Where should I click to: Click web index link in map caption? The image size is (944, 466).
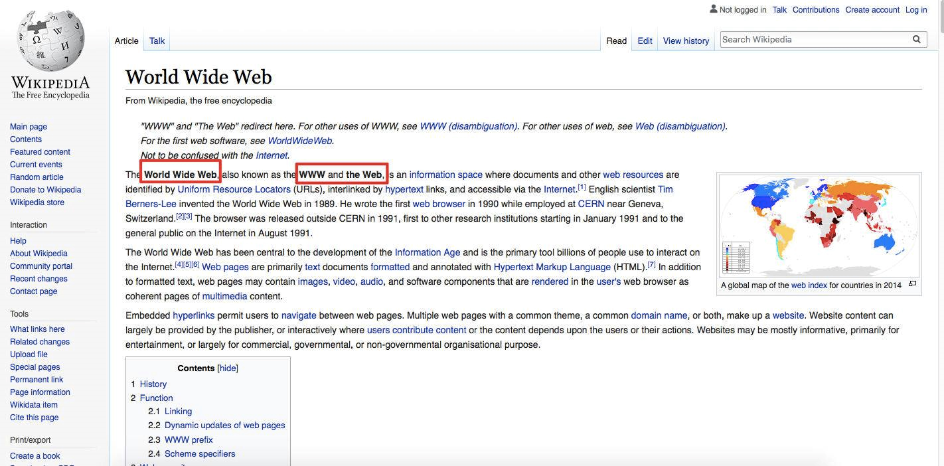[x=809, y=285]
